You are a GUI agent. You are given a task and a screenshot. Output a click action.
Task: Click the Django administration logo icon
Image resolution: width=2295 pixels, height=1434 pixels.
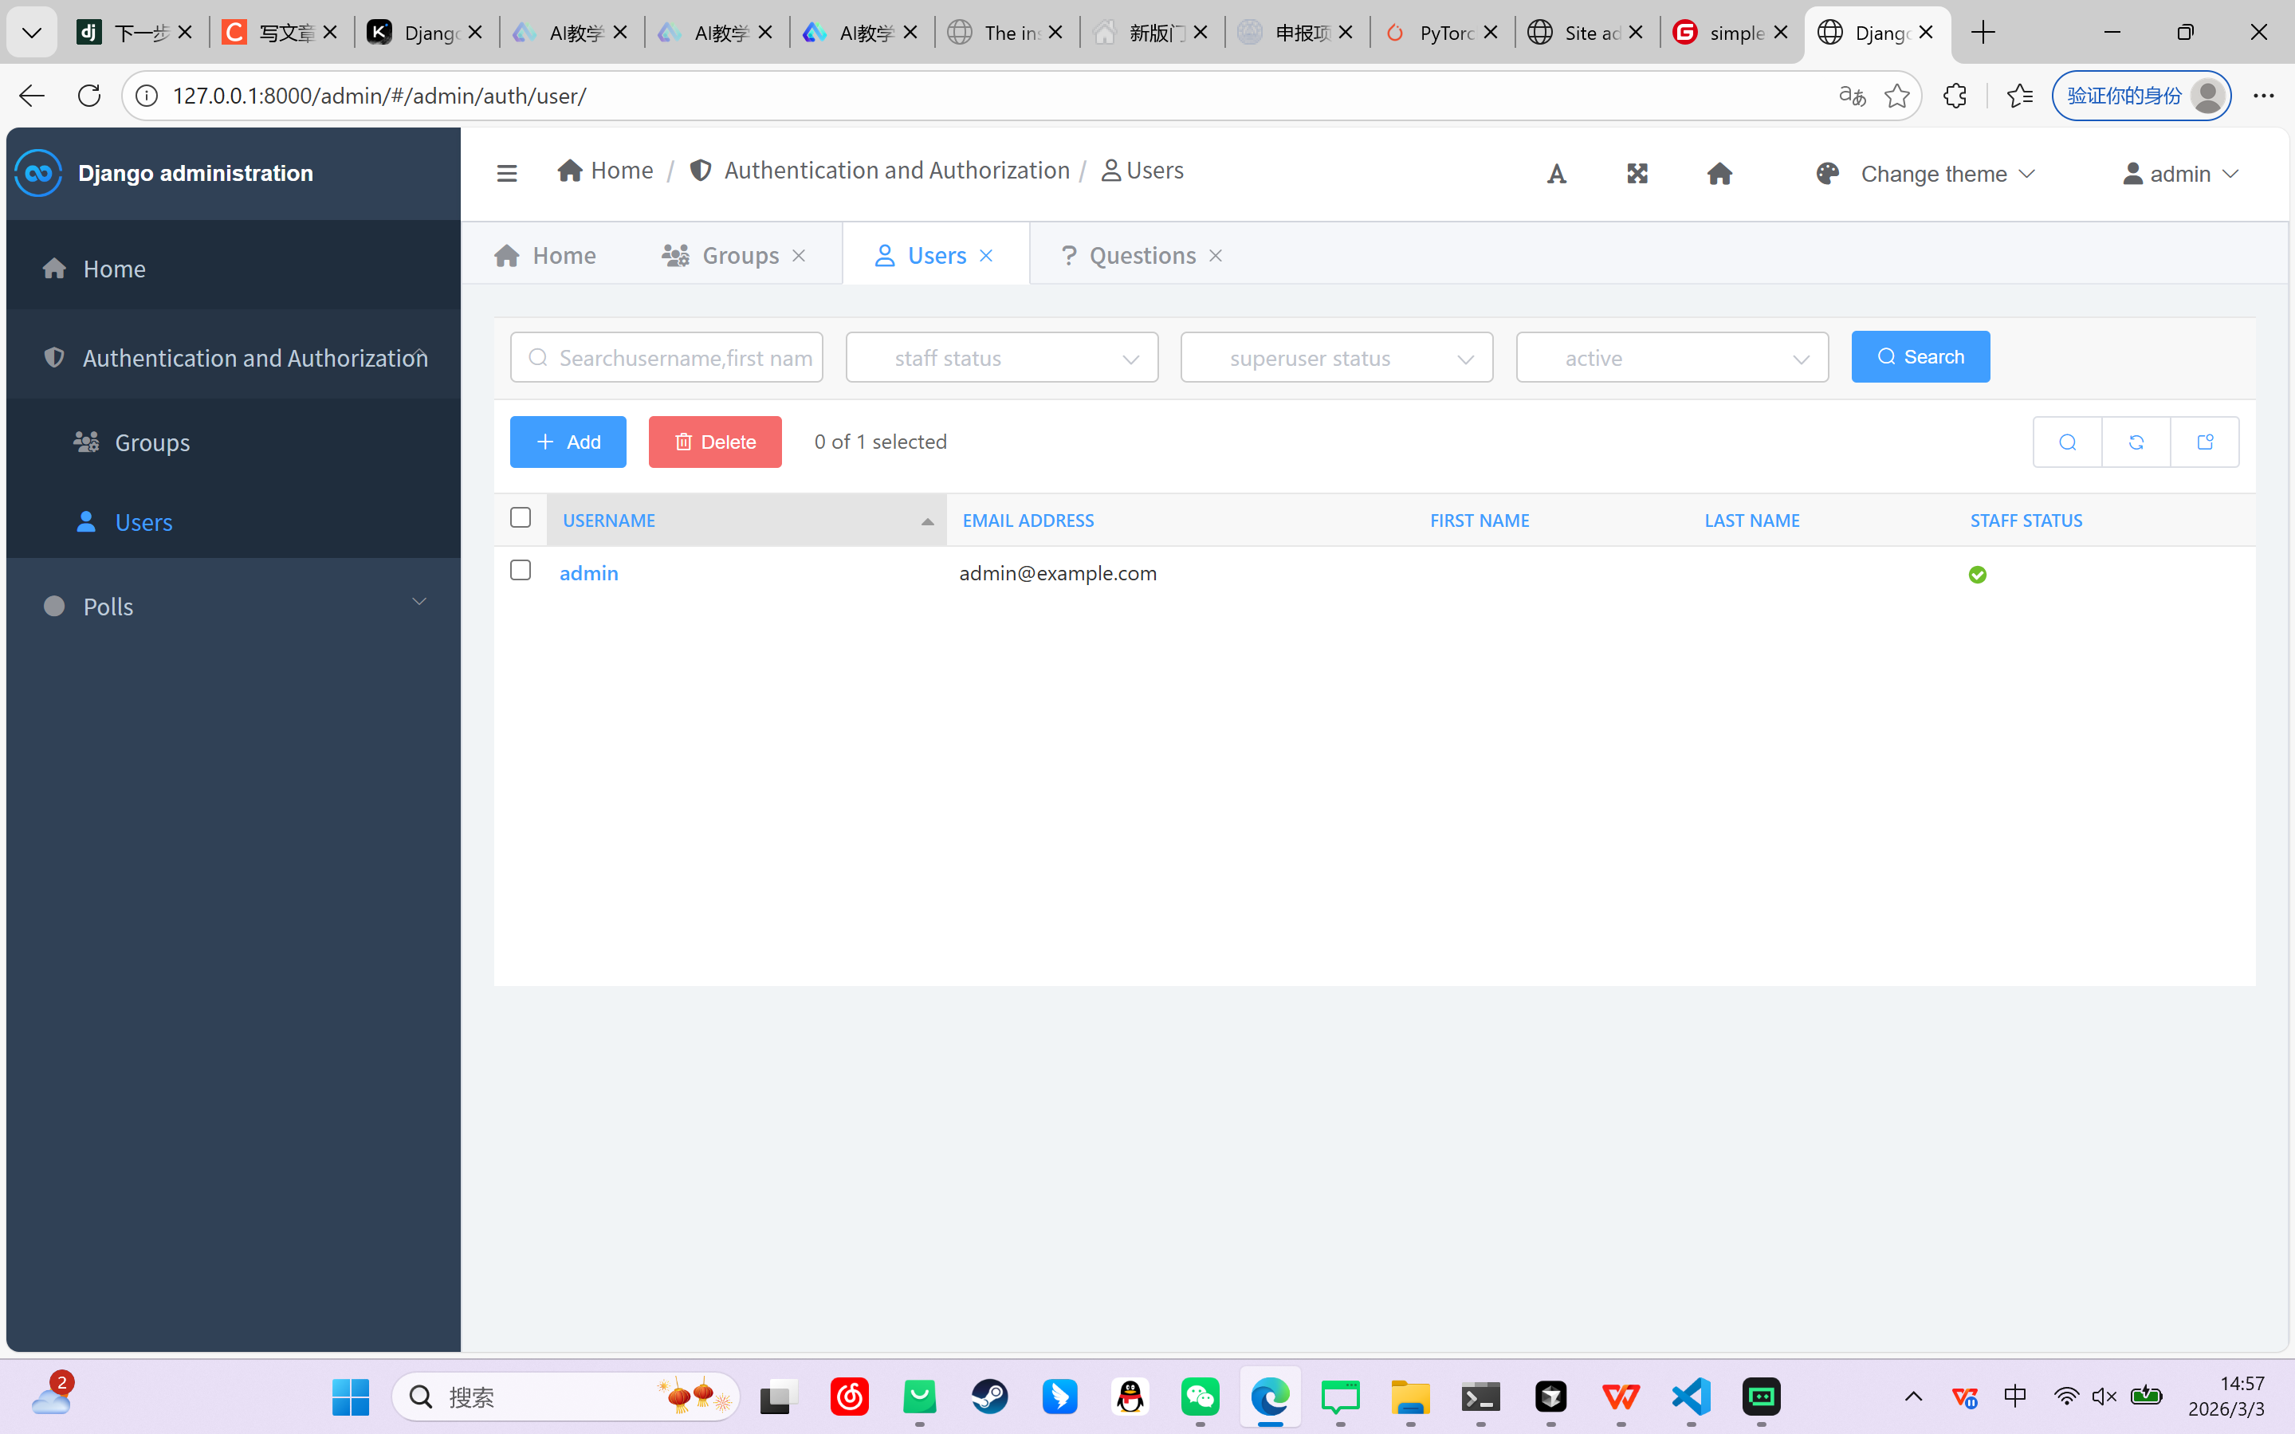(39, 173)
